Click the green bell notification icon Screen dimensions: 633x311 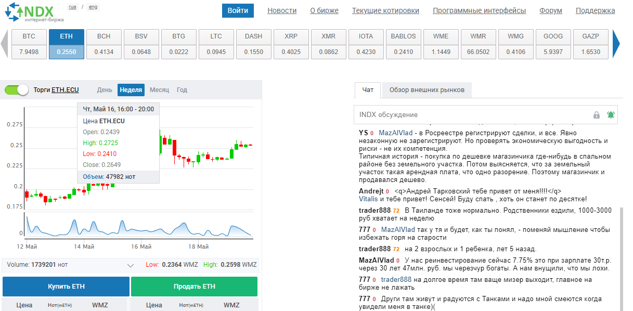(611, 115)
